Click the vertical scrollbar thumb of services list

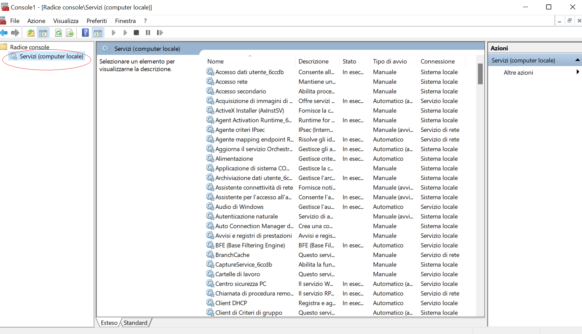coord(480,74)
